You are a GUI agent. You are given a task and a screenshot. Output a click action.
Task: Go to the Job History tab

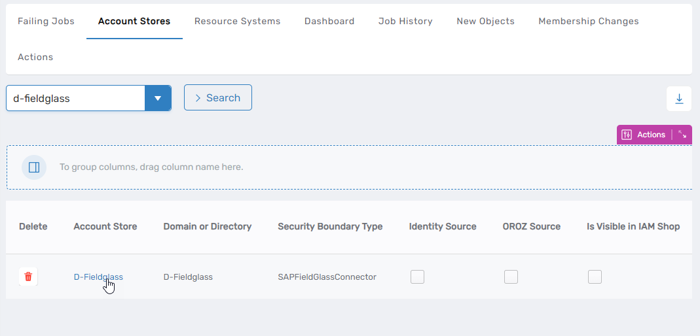click(405, 21)
